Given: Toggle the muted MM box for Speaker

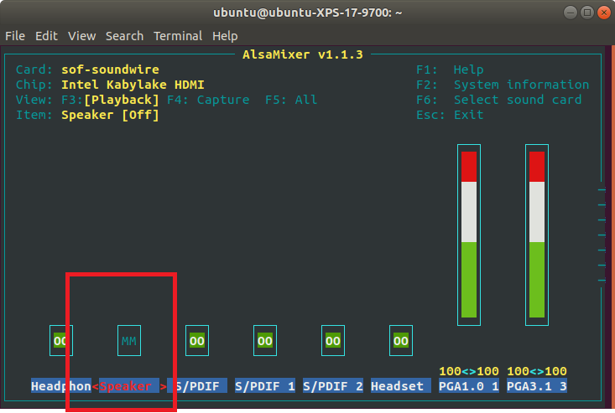Looking at the screenshot, I should (129, 341).
